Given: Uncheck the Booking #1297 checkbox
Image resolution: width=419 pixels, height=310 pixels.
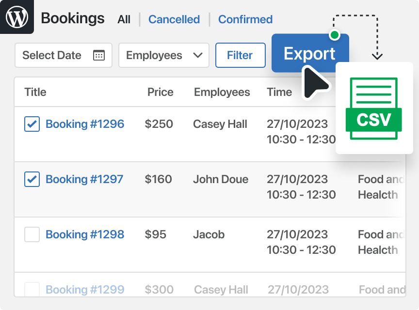Looking at the screenshot, I should click(x=32, y=179).
